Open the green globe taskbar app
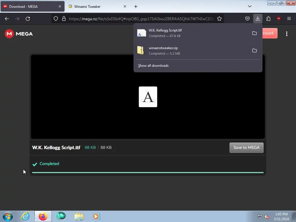The width and height of the screenshot is (296, 222). pos(61,216)
